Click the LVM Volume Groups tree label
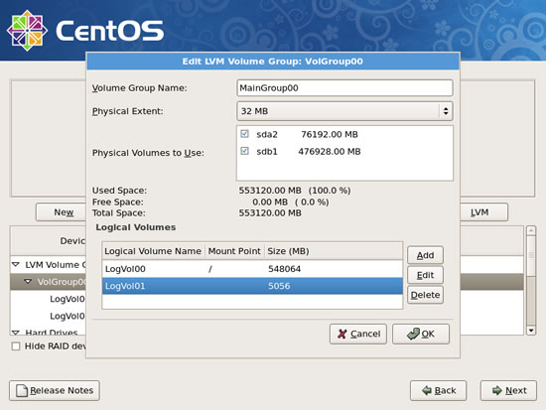 (x=56, y=265)
